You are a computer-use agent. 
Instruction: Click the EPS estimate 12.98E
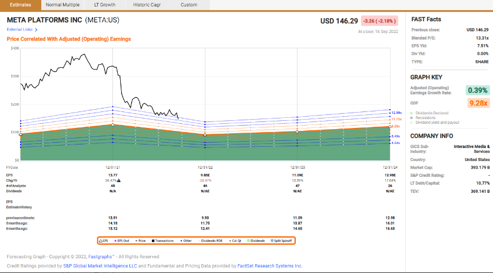click(390, 175)
